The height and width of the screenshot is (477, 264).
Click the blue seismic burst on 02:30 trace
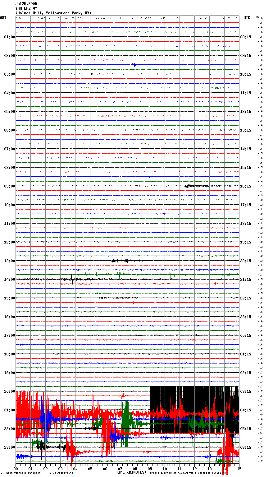click(135, 65)
